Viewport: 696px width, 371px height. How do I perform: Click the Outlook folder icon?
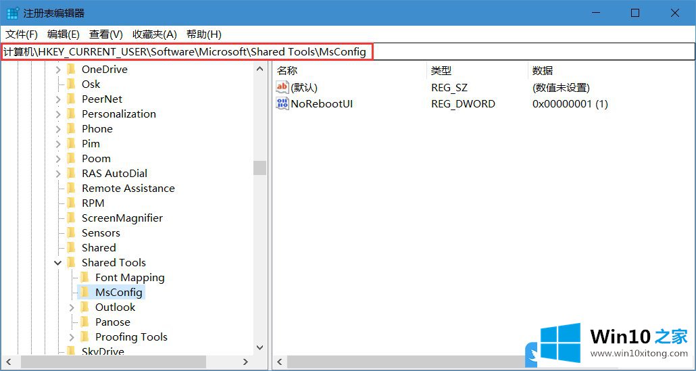point(84,307)
